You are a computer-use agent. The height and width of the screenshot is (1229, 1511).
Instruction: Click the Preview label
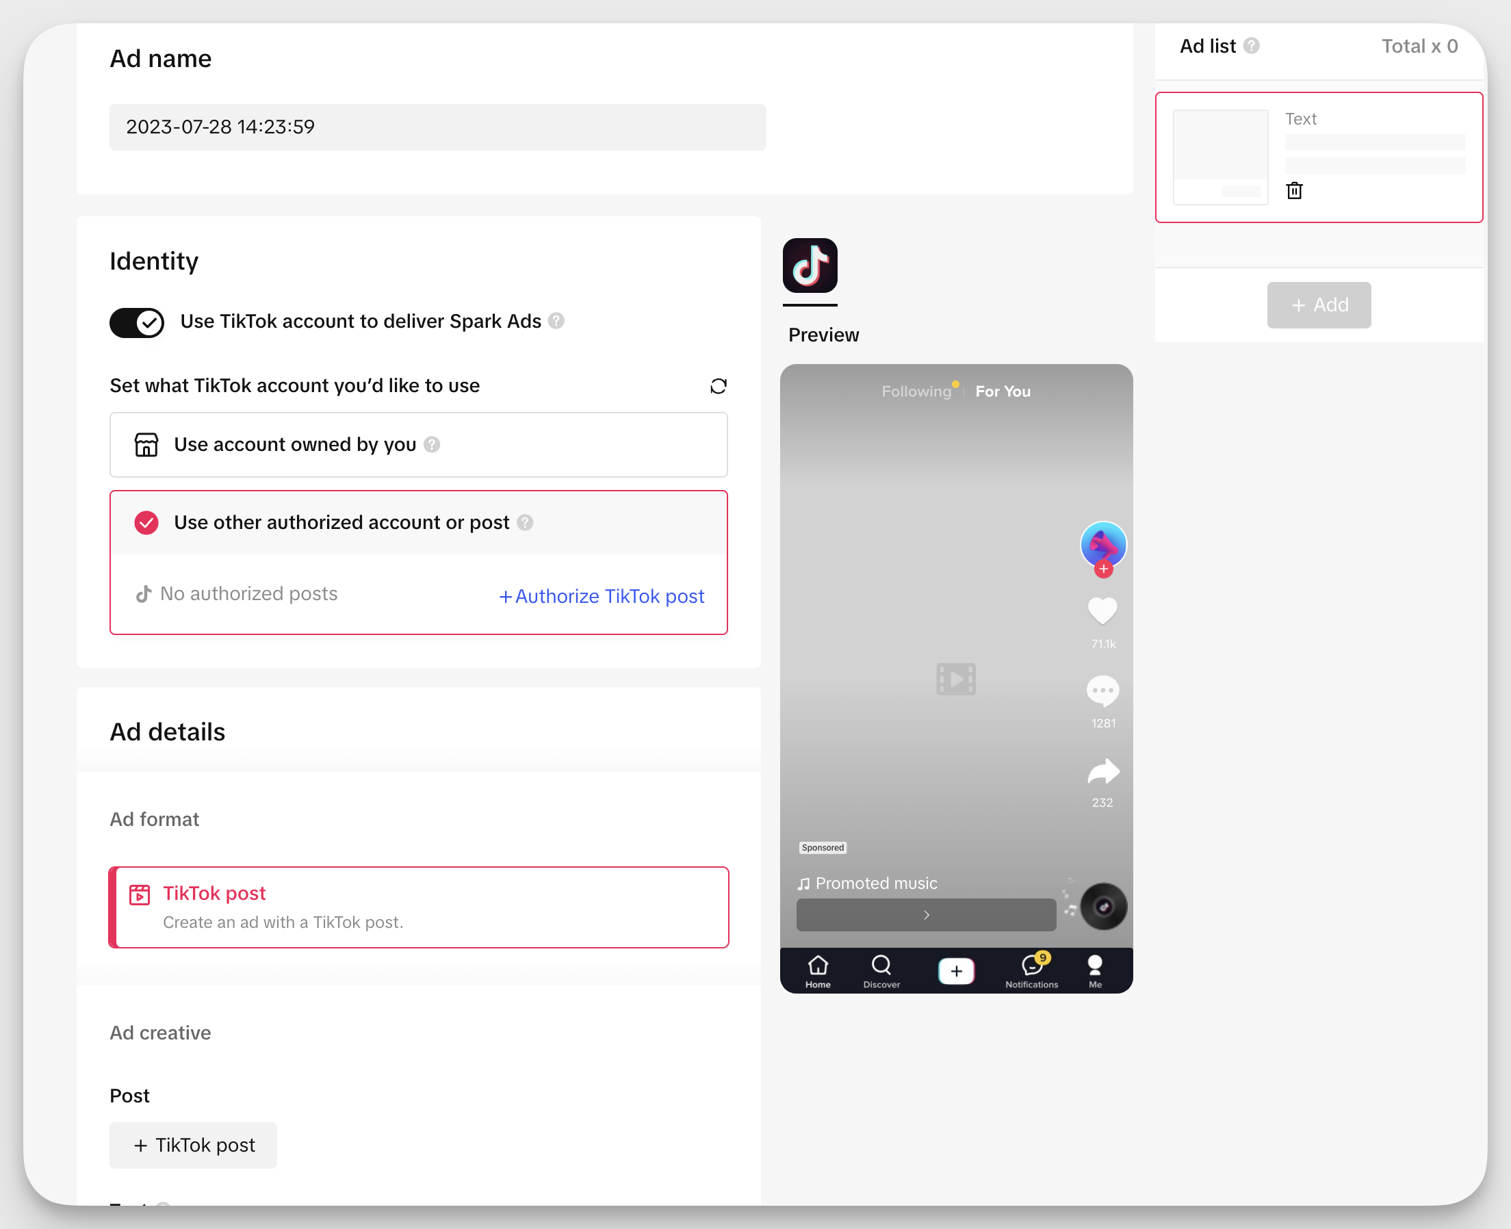click(x=823, y=335)
